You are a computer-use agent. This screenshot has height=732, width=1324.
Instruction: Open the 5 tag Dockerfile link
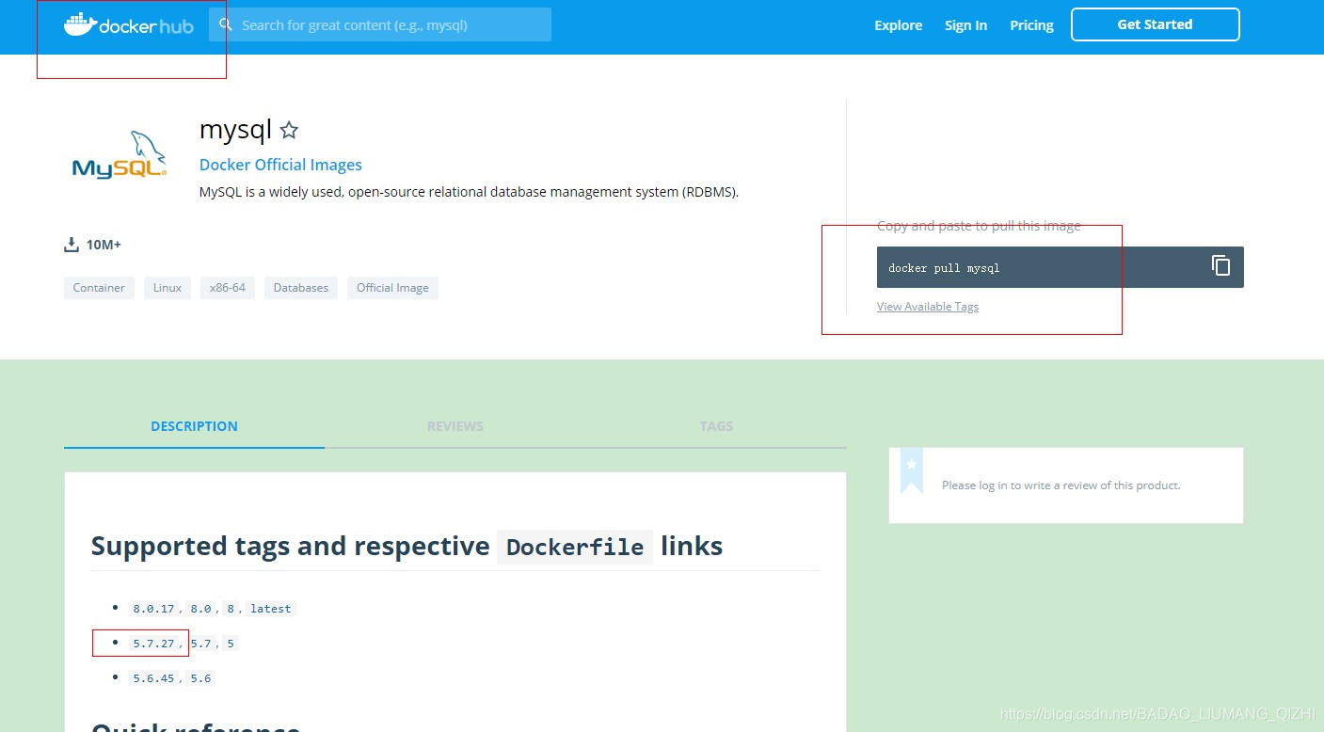click(x=231, y=644)
